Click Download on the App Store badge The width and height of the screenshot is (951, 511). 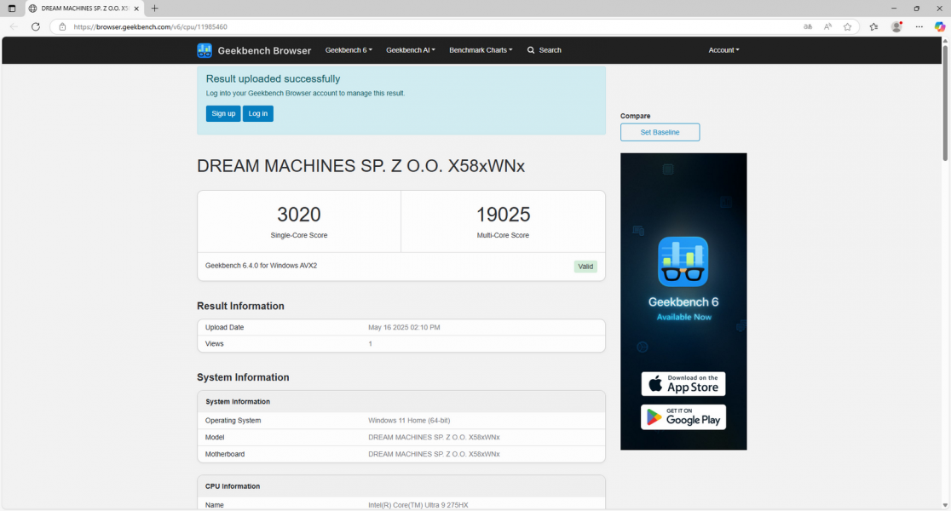683,384
